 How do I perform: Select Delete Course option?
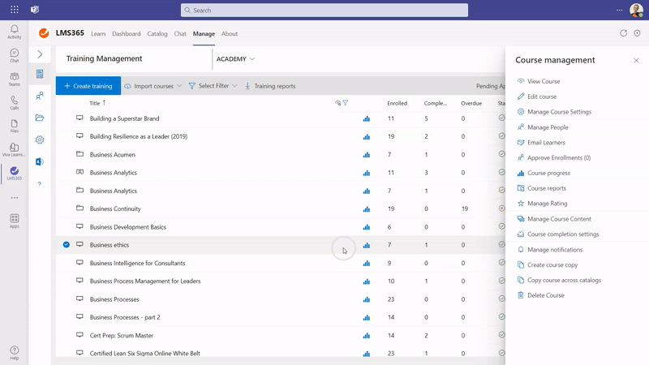click(540, 295)
